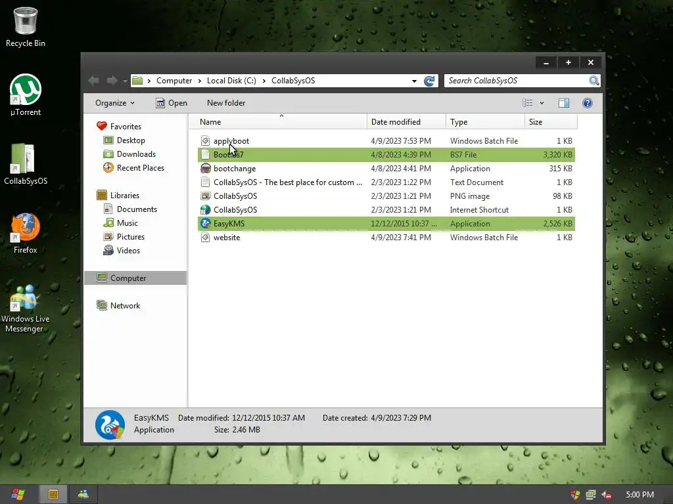Select the CollabSysOS desktop folder icon
The image size is (673, 504).
pos(26,163)
